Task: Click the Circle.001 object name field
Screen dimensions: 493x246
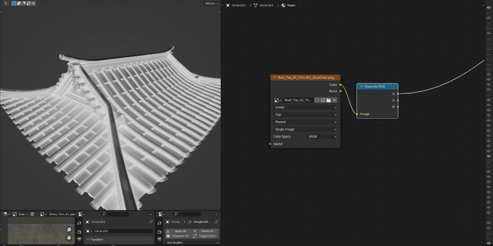Action: (123, 231)
